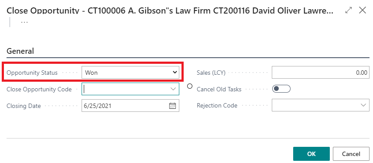
Task: Expand the dialog to full screen
Action: (x=349, y=10)
